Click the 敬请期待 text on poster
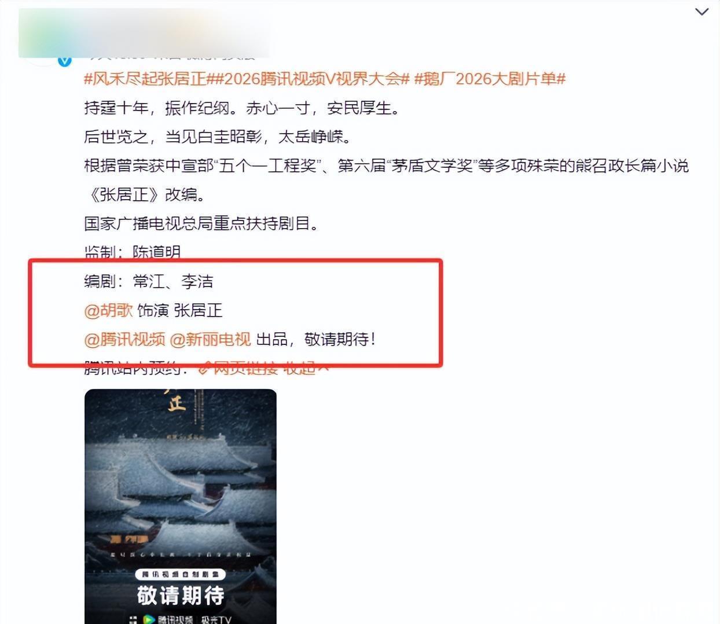This screenshot has width=720, height=624. (x=181, y=595)
